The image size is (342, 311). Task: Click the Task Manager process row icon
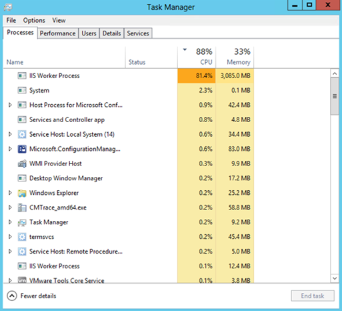coord(22,222)
